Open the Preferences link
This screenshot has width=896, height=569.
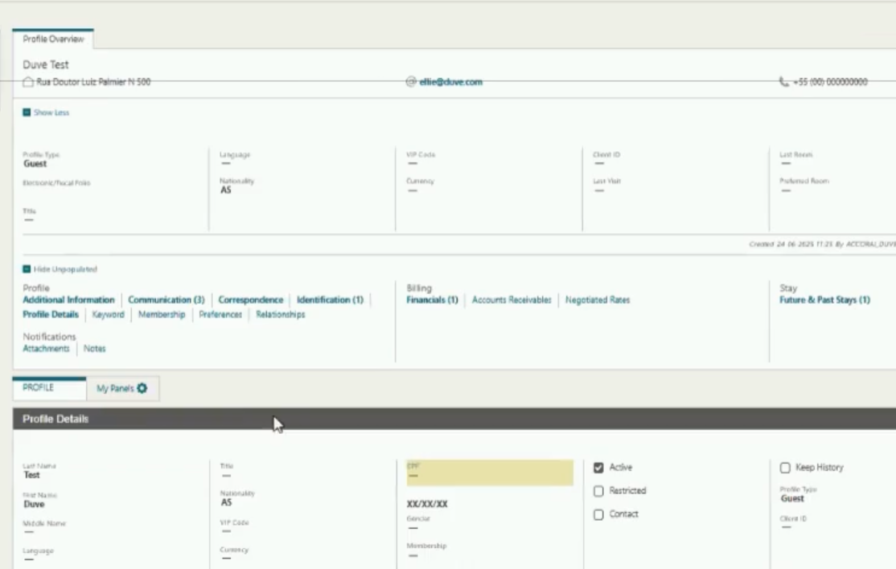tap(220, 314)
